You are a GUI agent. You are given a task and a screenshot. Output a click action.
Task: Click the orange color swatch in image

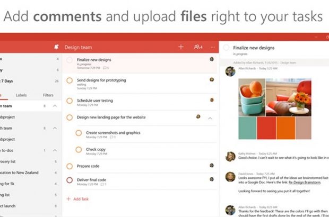coord(285,128)
